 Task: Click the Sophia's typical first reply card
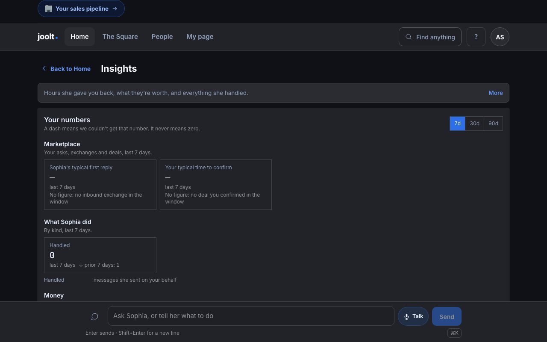100,185
